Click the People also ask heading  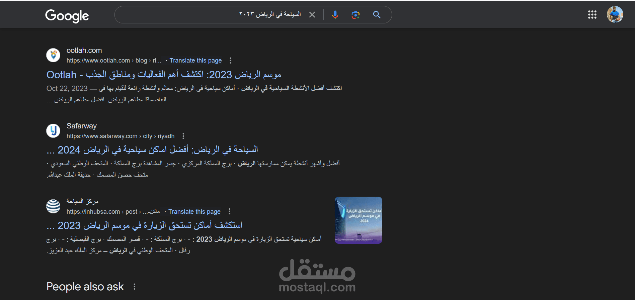85,287
